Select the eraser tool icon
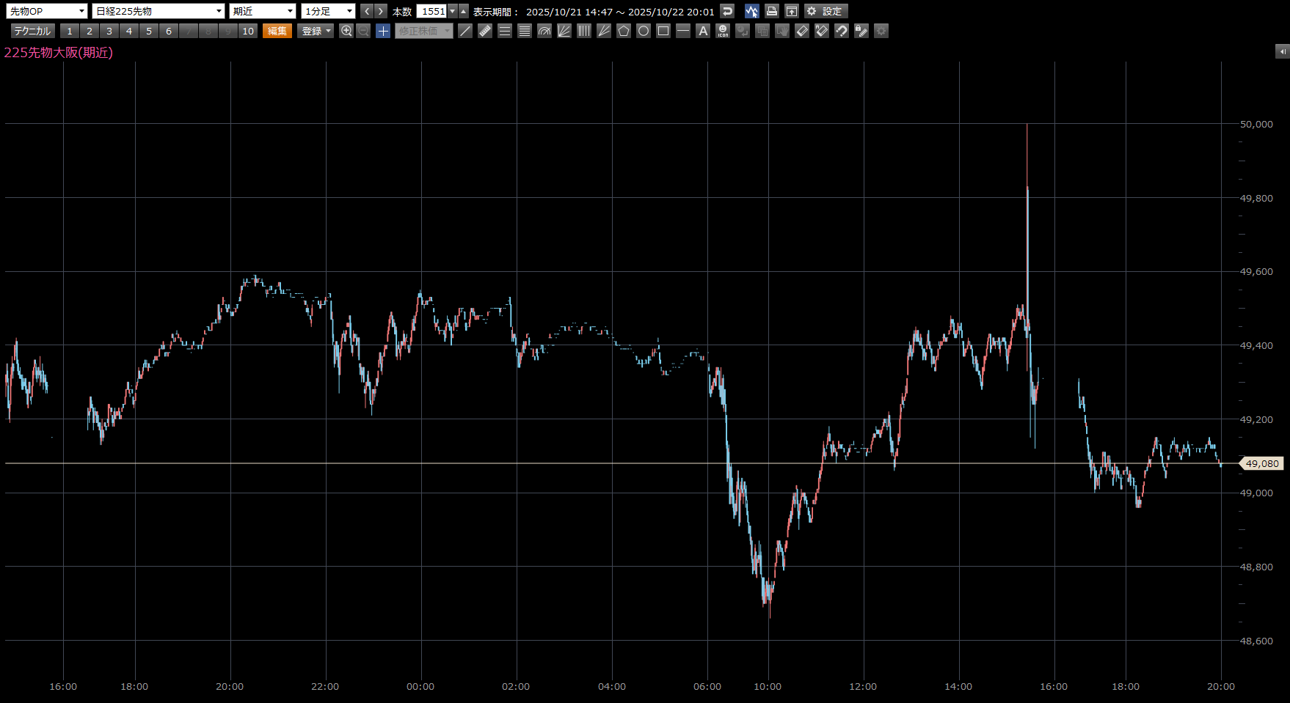The height and width of the screenshot is (703, 1290). click(x=802, y=31)
